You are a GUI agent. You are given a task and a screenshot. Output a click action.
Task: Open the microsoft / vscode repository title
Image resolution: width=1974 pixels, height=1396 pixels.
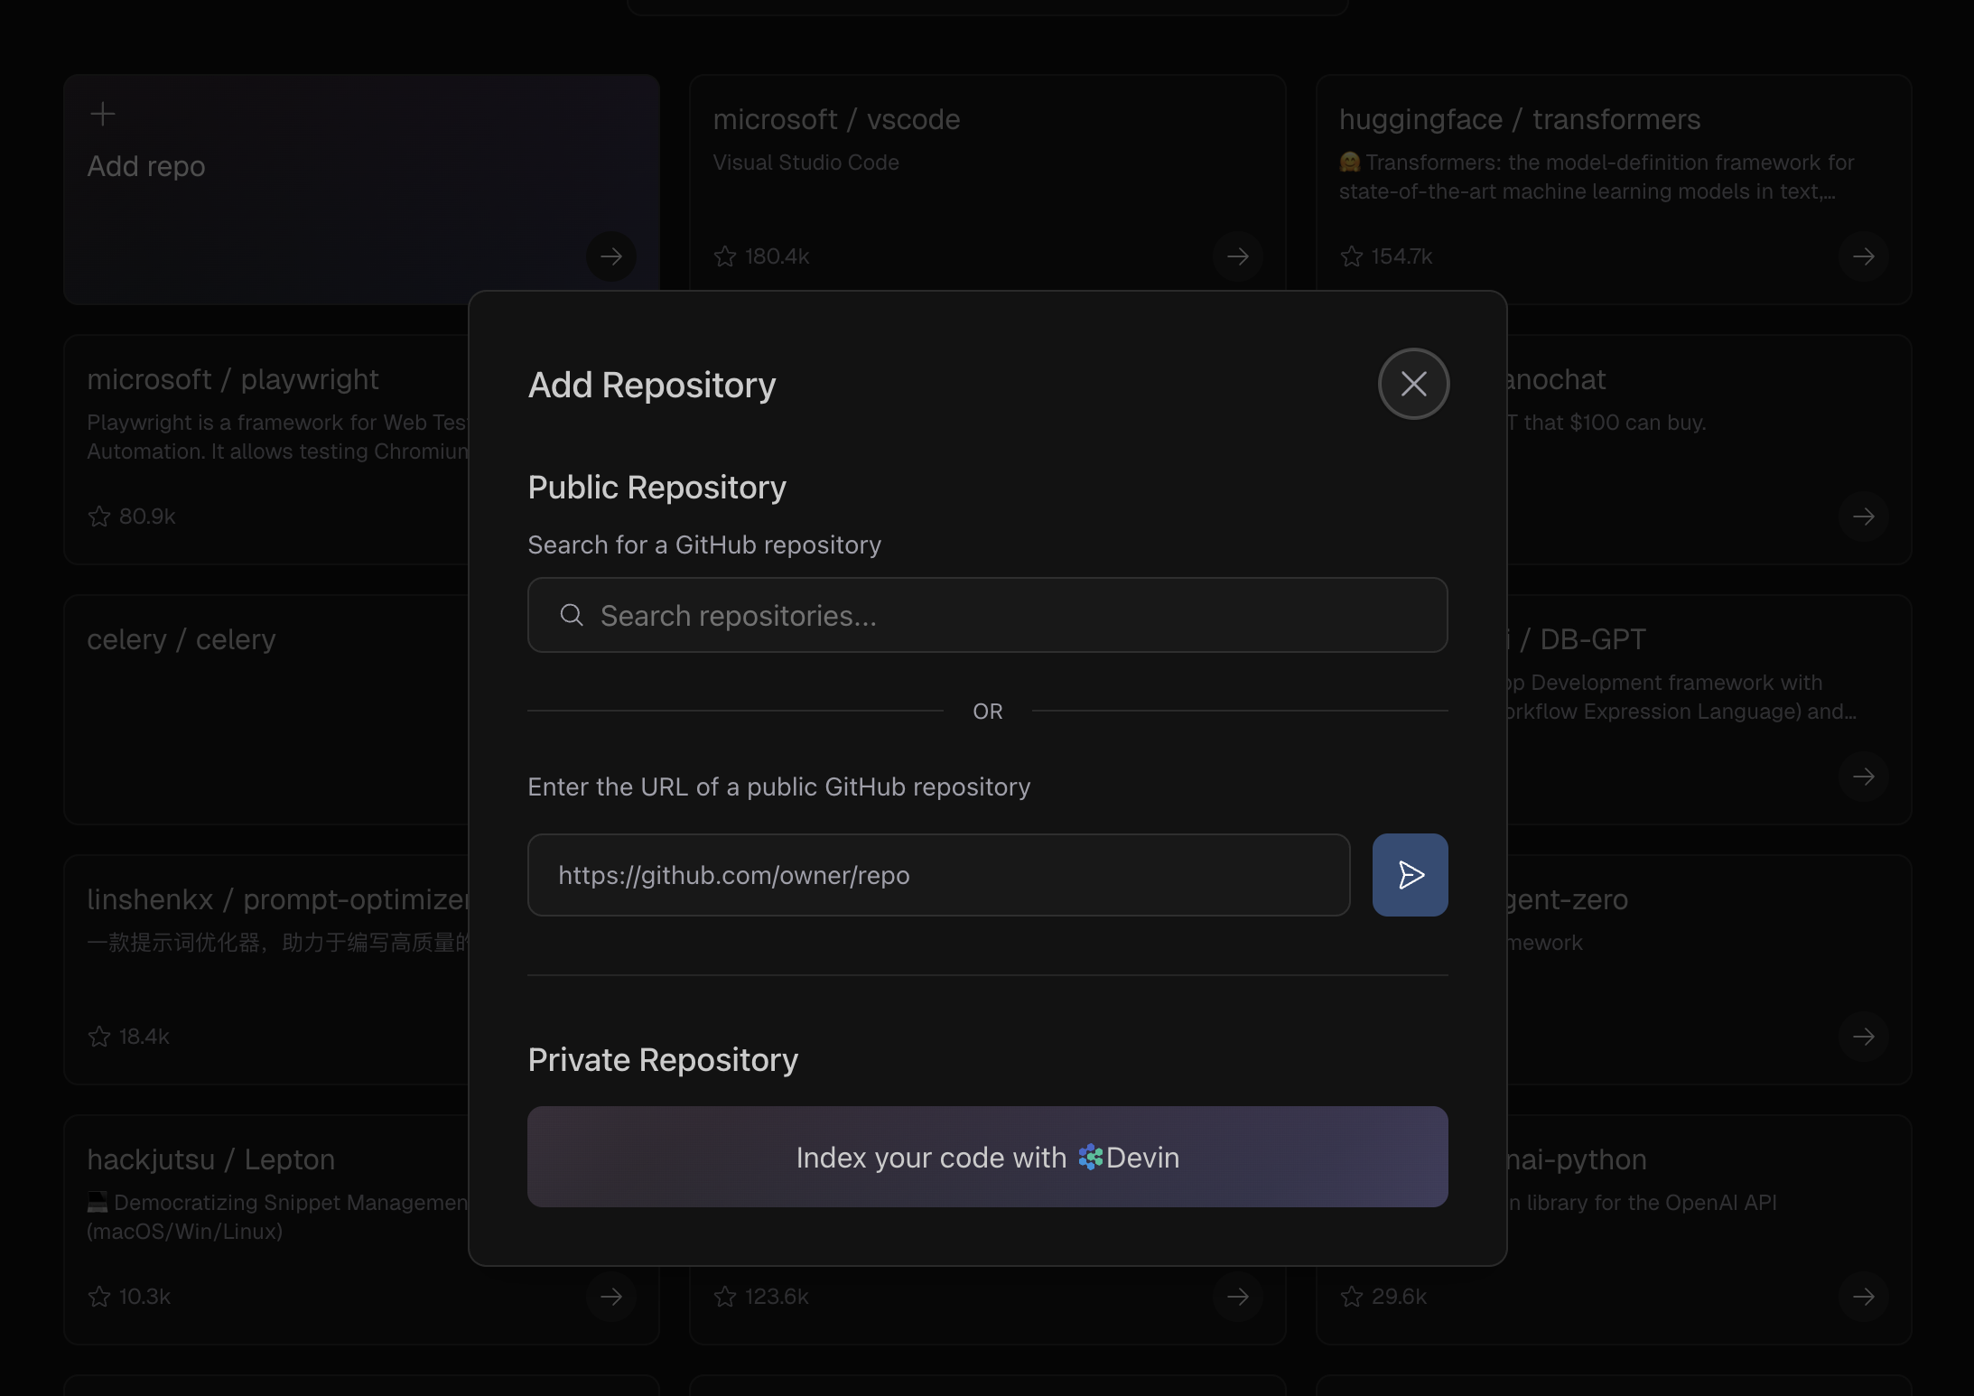coord(836,119)
